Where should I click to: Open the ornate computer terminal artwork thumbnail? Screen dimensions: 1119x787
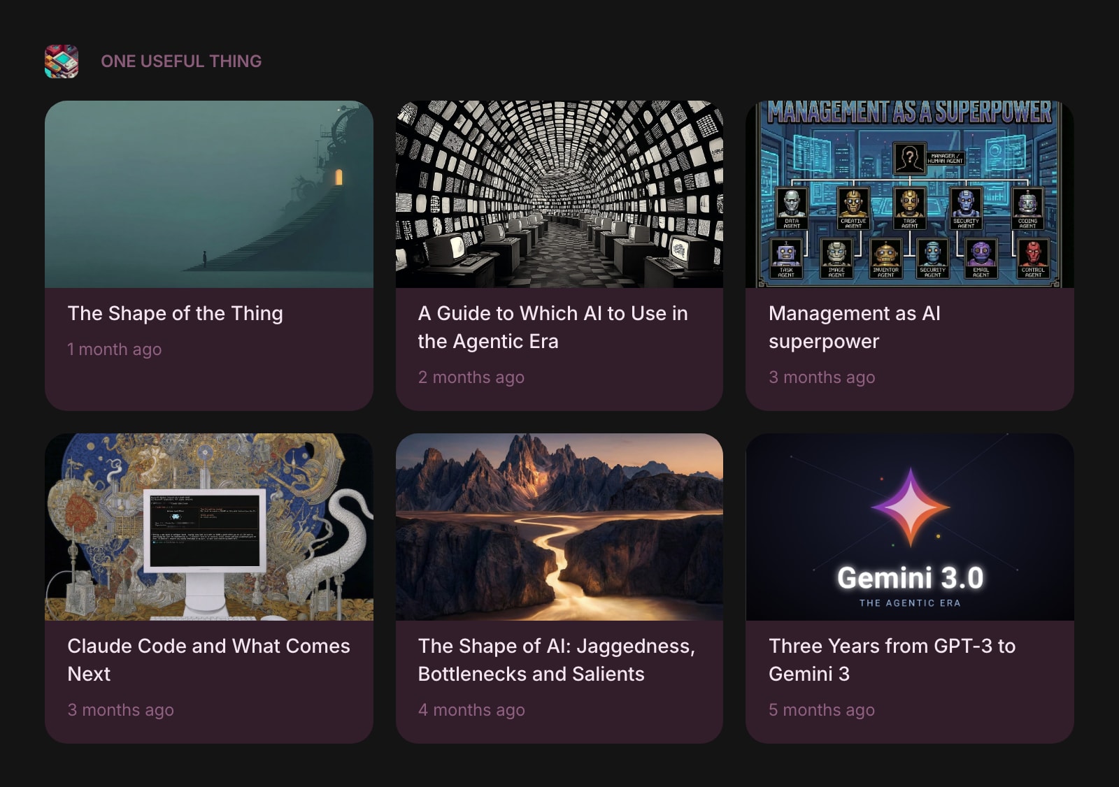(x=208, y=527)
